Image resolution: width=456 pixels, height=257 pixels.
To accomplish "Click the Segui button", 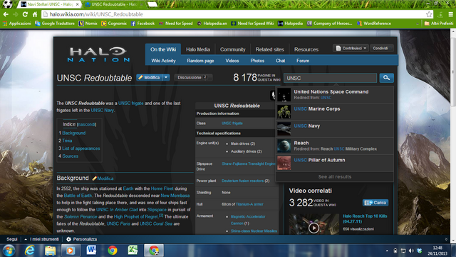I will pyautogui.click(x=12, y=239).
